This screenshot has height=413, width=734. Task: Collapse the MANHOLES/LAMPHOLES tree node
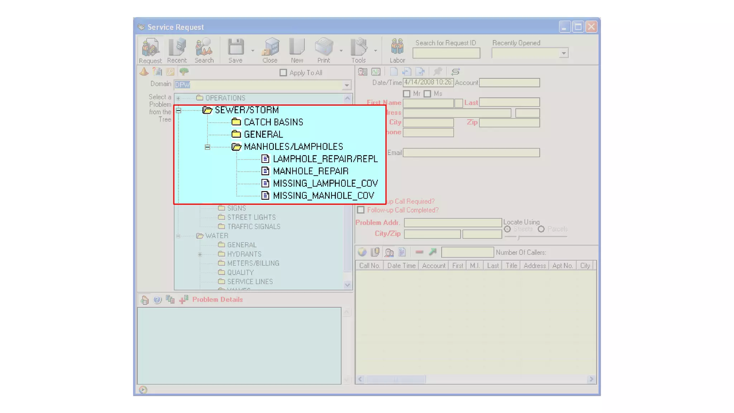point(207,147)
